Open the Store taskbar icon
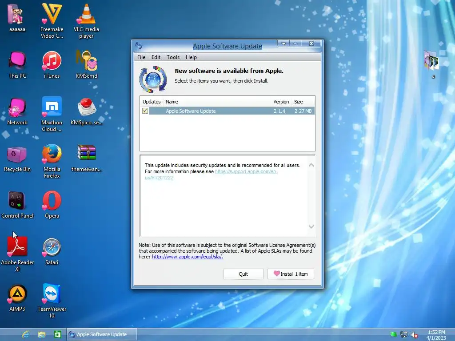Screen dimensions: 455x341 coord(58,334)
